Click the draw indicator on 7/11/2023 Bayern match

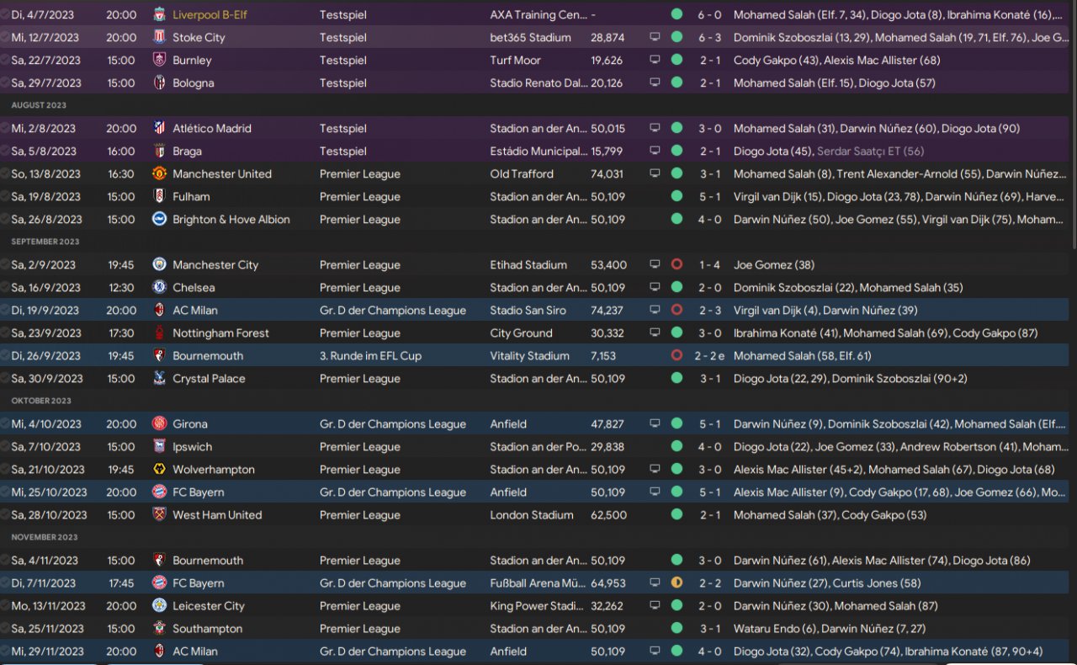(676, 583)
